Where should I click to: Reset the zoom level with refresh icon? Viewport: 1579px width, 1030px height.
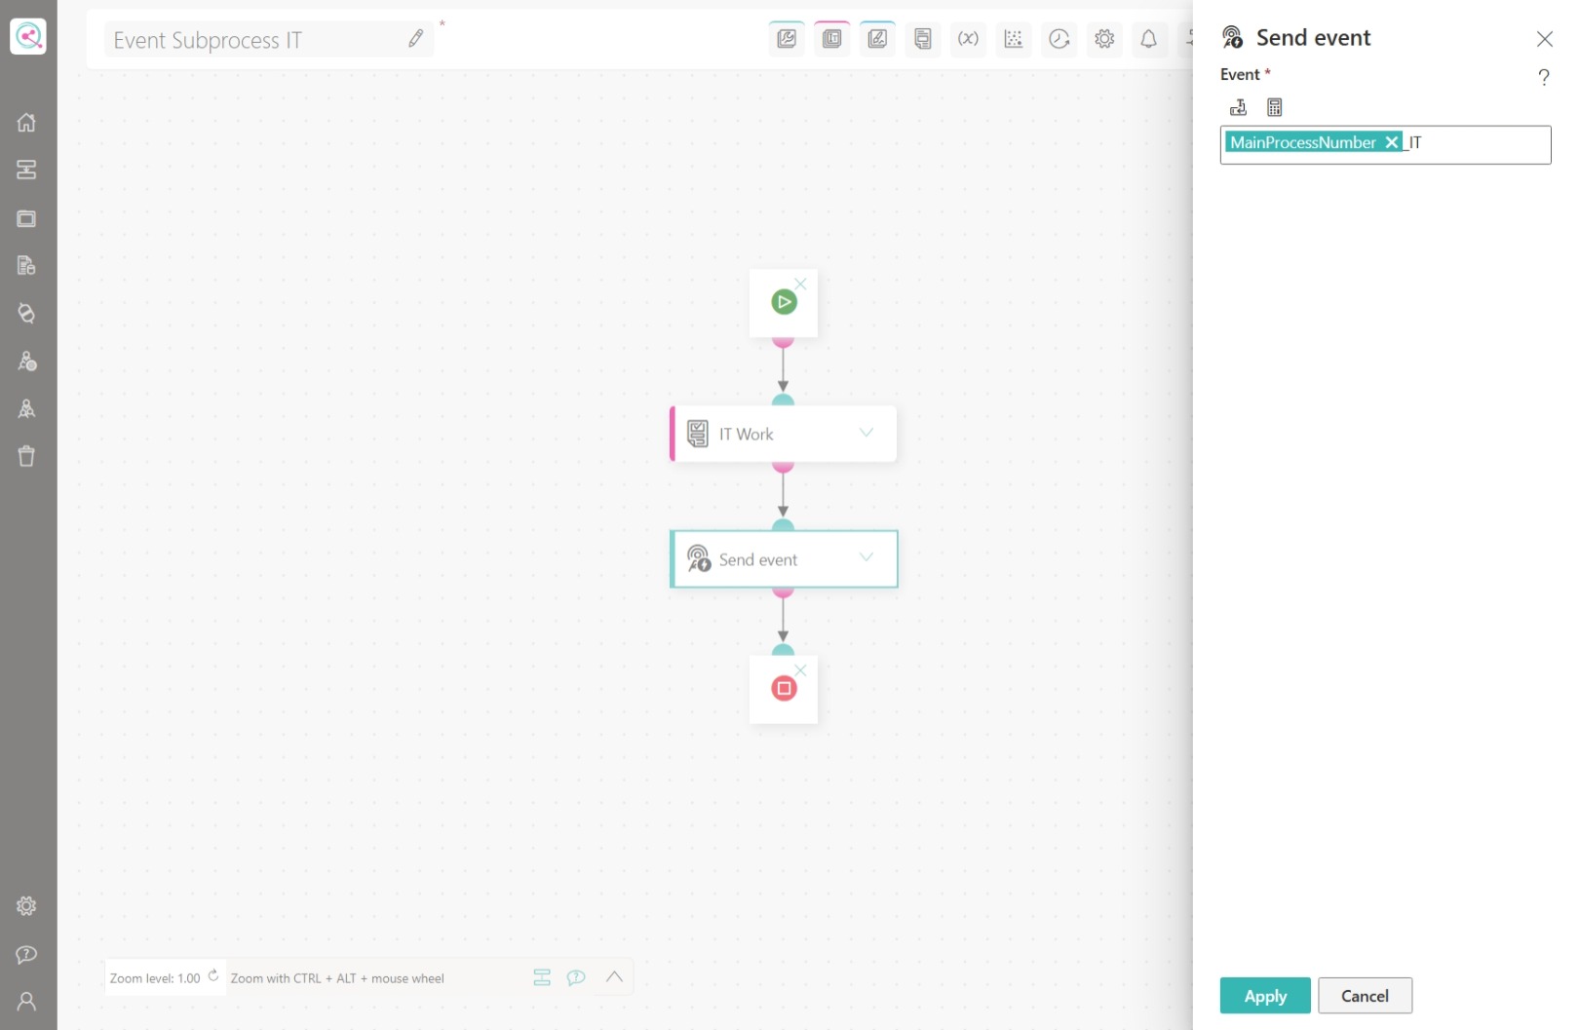coord(213,975)
